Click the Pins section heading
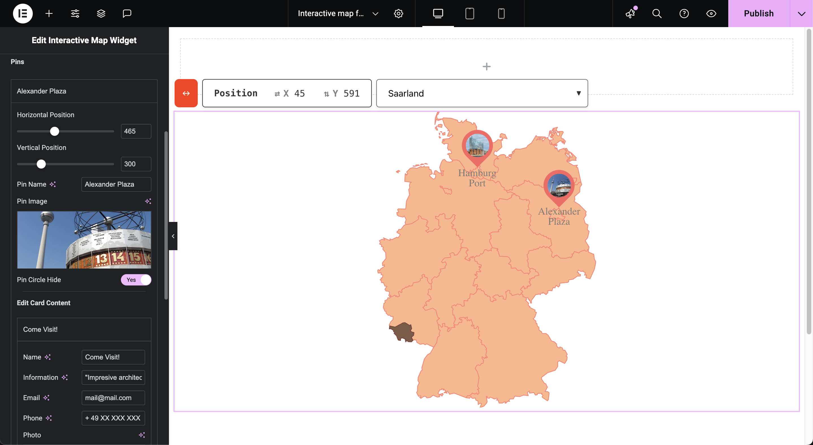The width and height of the screenshot is (813, 445). (x=17, y=62)
